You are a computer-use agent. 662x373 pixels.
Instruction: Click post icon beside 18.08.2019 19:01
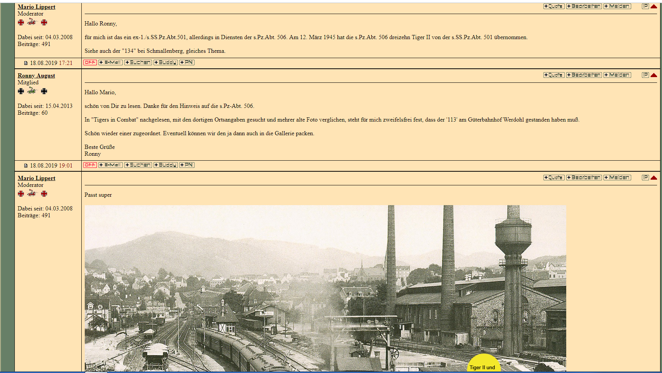(x=26, y=166)
